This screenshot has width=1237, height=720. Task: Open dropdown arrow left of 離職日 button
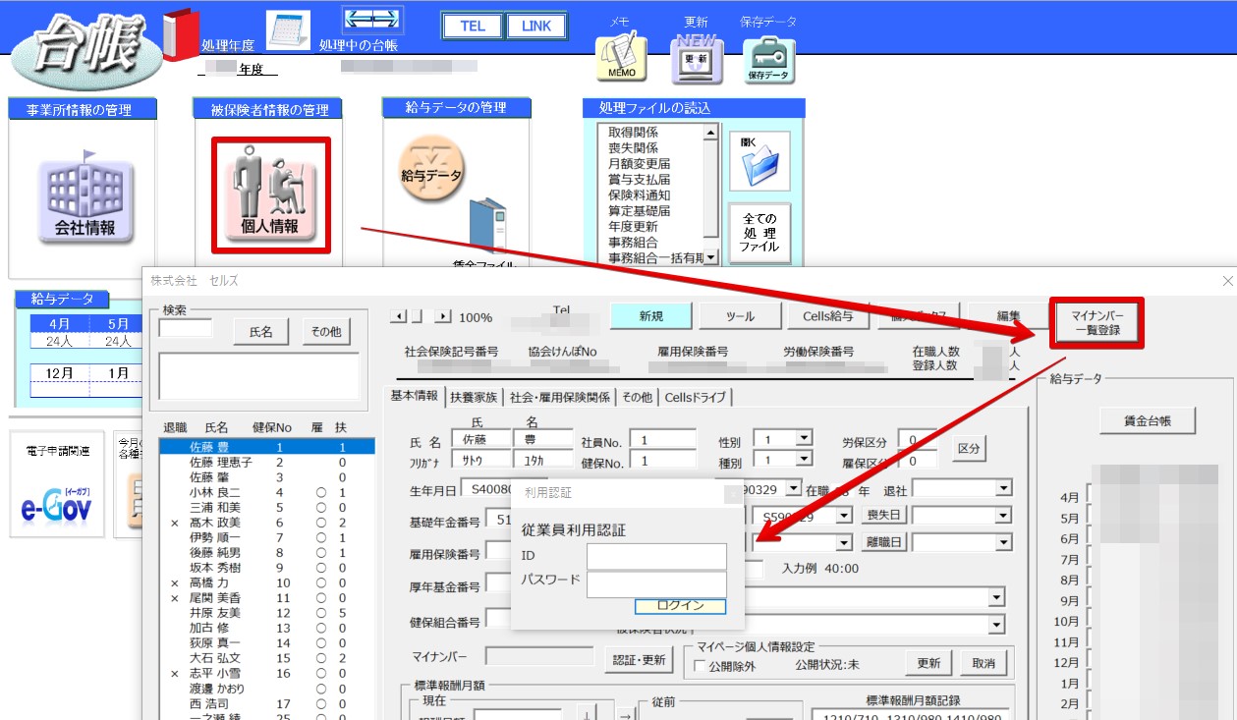pos(843,541)
